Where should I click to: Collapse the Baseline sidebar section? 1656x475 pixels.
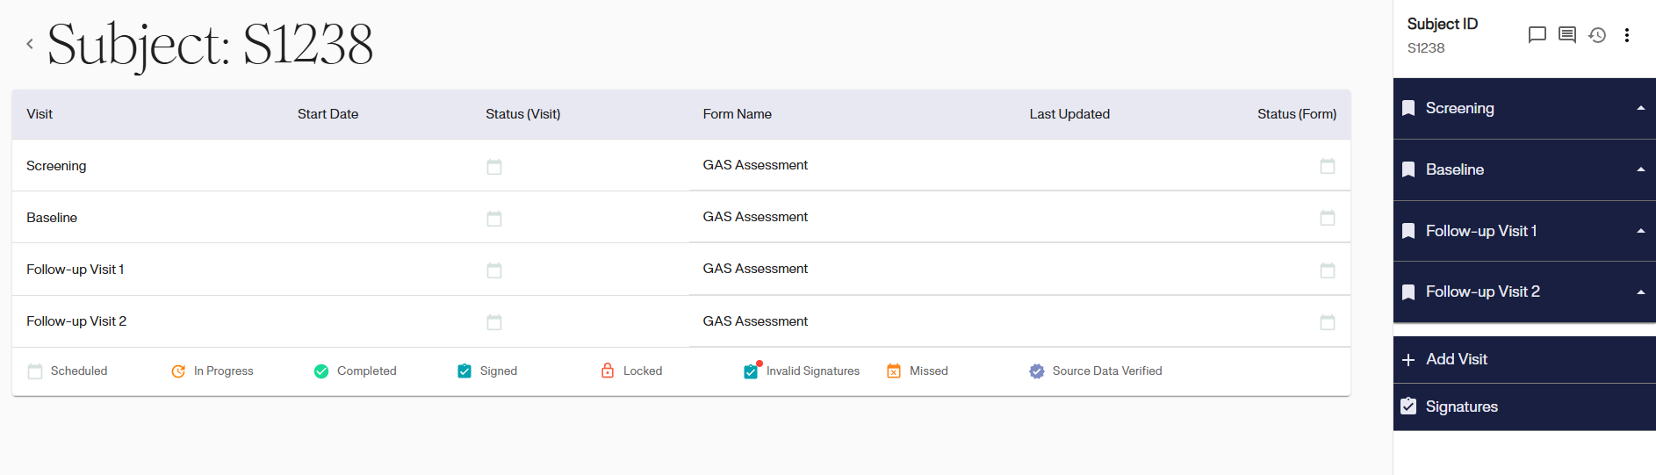coord(1640,169)
